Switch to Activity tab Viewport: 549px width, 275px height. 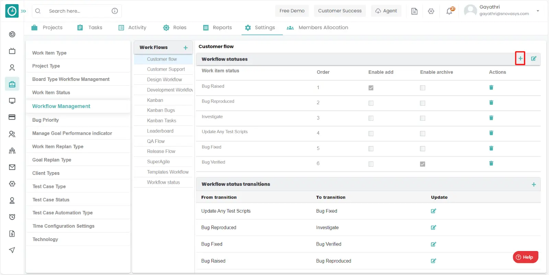pyautogui.click(x=132, y=28)
